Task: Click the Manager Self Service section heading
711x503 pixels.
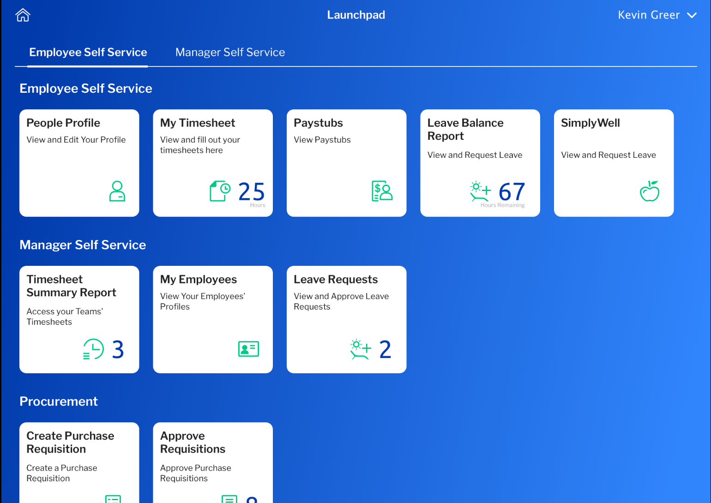Action: (x=83, y=245)
